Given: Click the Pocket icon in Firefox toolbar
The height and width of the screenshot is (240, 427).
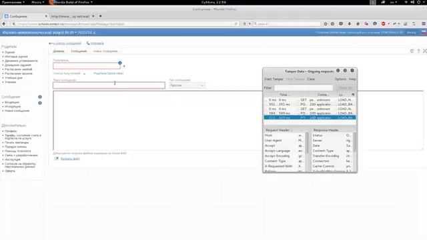Looking at the screenshot, I should click(341, 24).
